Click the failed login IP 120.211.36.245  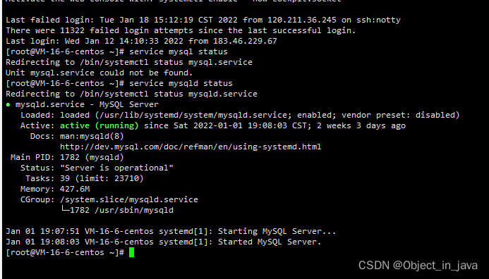[x=302, y=20]
